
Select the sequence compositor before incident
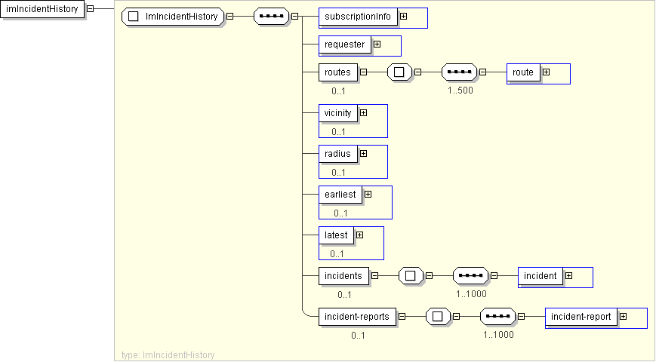(x=471, y=276)
